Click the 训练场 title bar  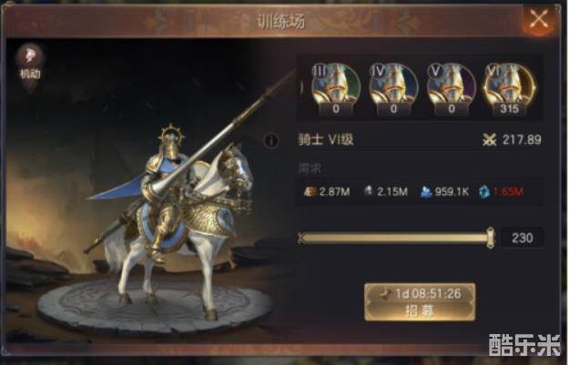pos(281,22)
